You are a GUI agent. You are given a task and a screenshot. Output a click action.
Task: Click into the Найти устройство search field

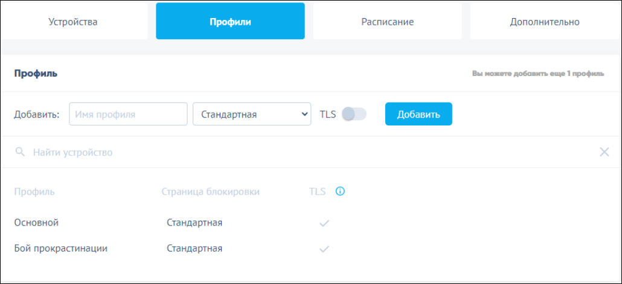(302, 152)
